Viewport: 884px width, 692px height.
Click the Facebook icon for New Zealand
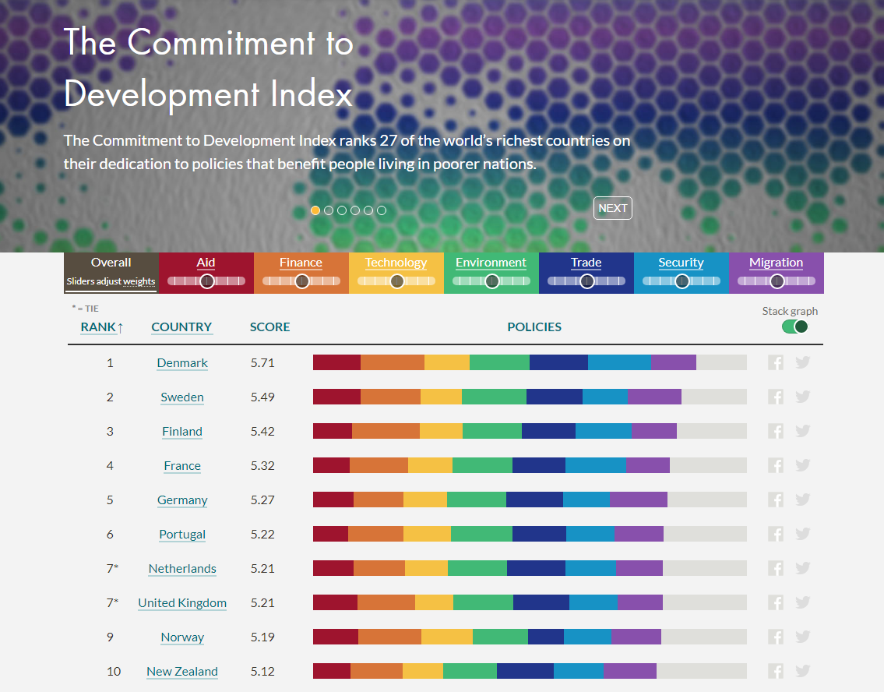tap(775, 671)
